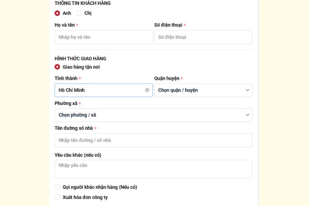Enable Gọi người khác nhận hàng checkbox

[57, 187]
